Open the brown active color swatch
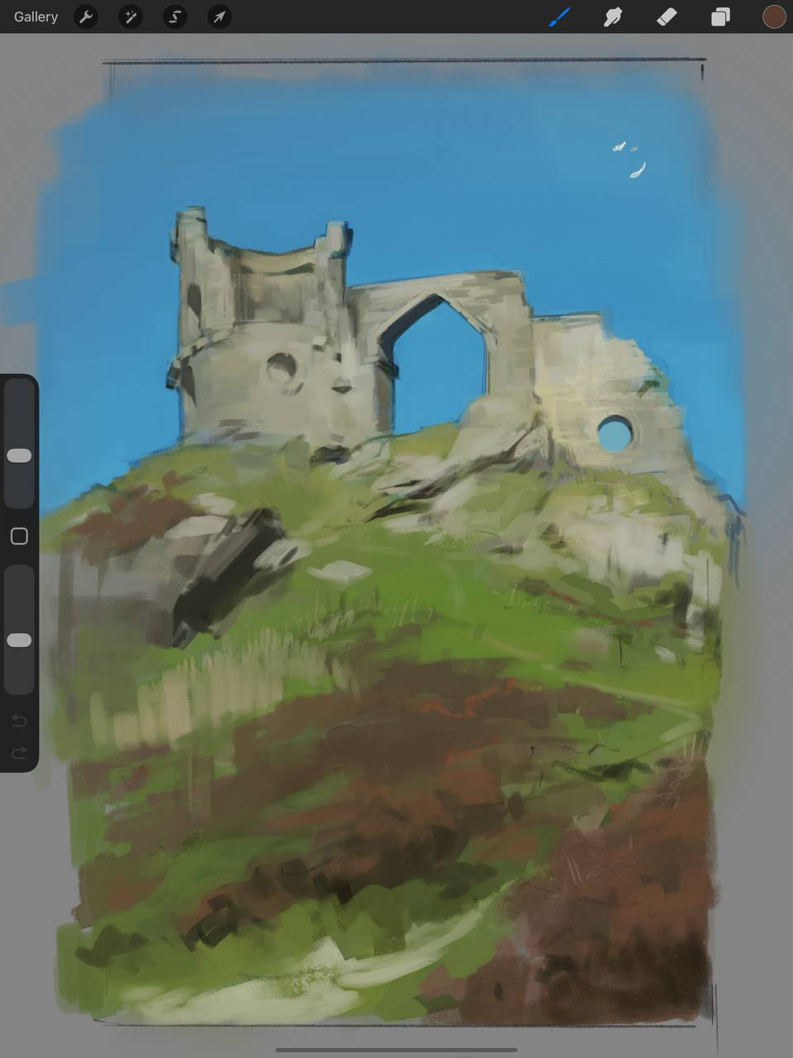Viewport: 793px width, 1058px height. point(774,17)
